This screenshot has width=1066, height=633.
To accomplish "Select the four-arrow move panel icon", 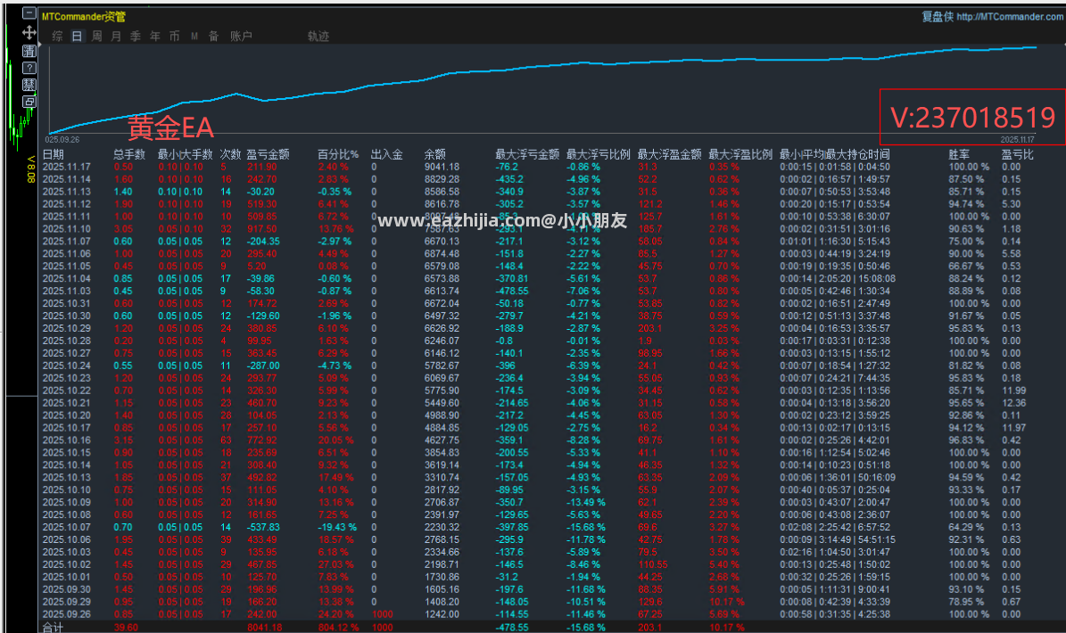I will (29, 32).
